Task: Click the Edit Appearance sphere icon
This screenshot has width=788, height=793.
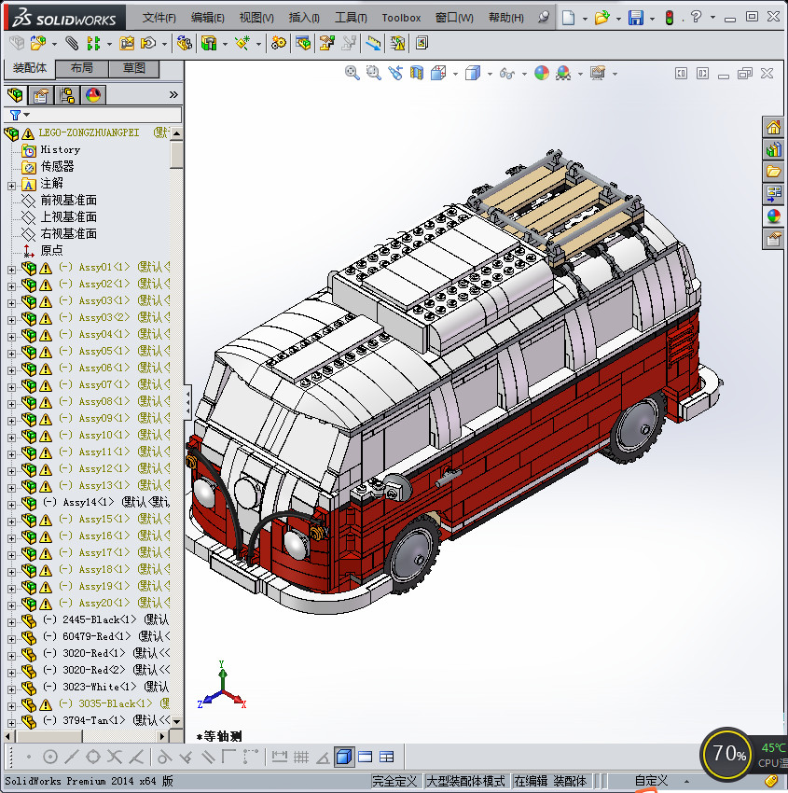Action: pyautogui.click(x=541, y=74)
